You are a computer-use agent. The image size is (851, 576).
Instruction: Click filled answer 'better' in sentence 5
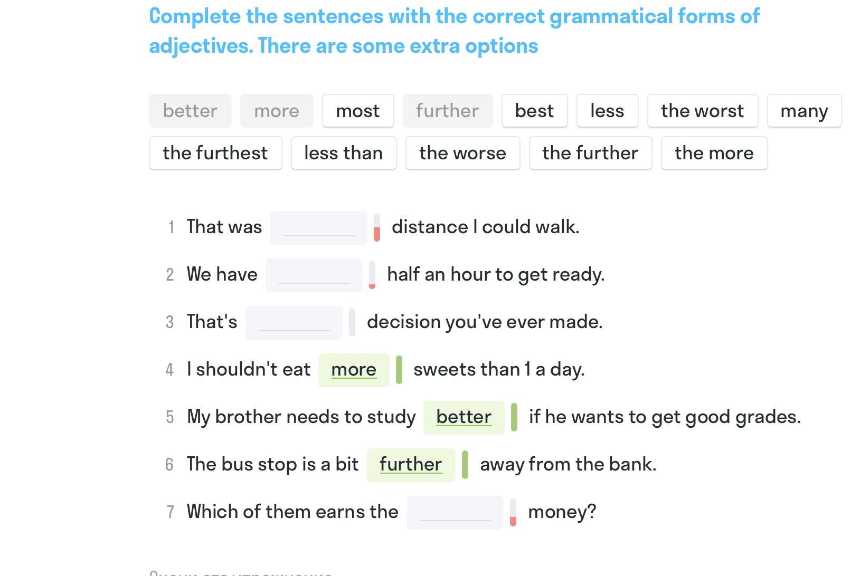[x=464, y=417]
